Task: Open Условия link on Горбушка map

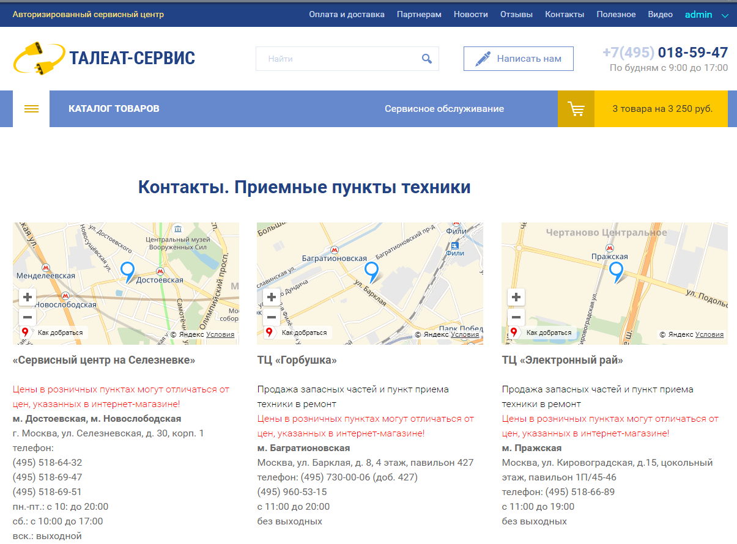Action: (465, 334)
